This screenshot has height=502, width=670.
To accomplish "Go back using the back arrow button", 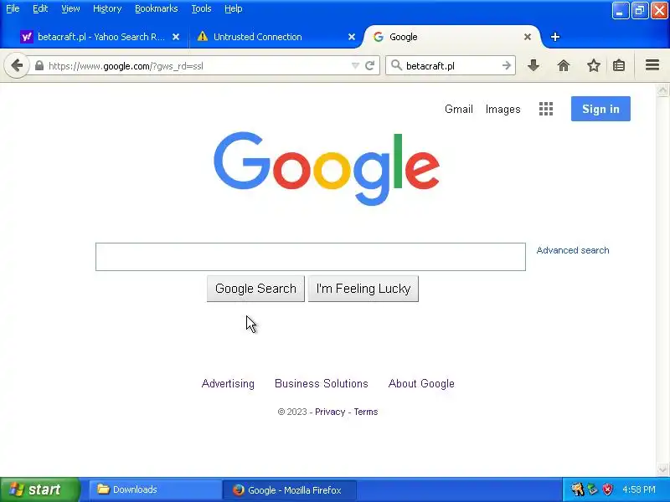I will (17, 66).
